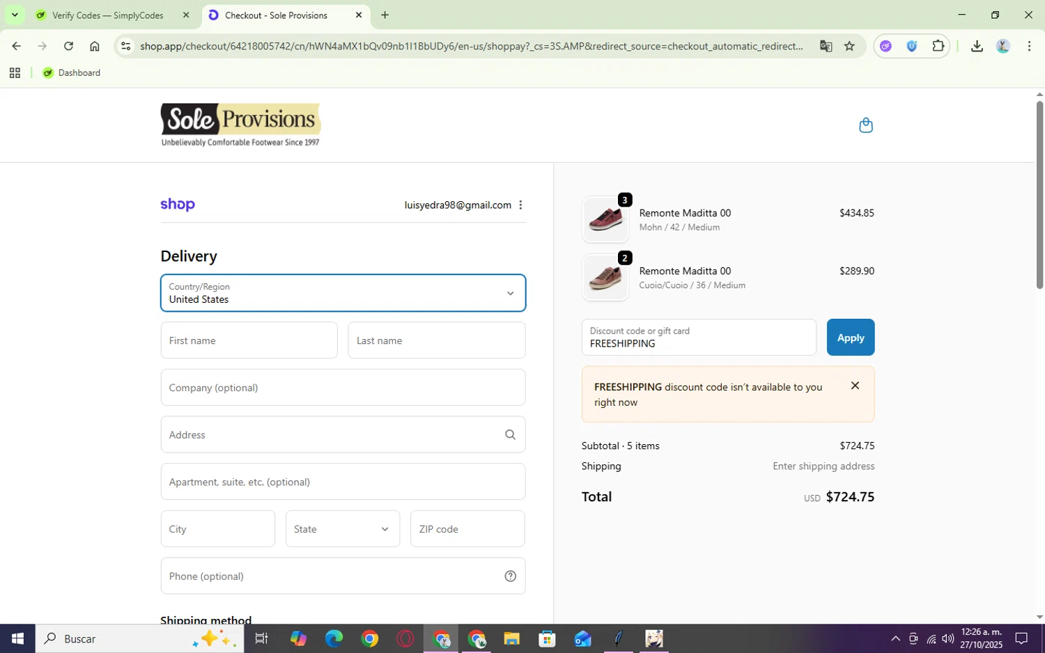Open Task View on taskbar
The width and height of the screenshot is (1045, 653).
coord(262,638)
